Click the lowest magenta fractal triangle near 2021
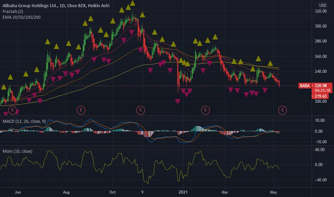Screen dimensions: 334x197 pyautogui.click(x=178, y=101)
